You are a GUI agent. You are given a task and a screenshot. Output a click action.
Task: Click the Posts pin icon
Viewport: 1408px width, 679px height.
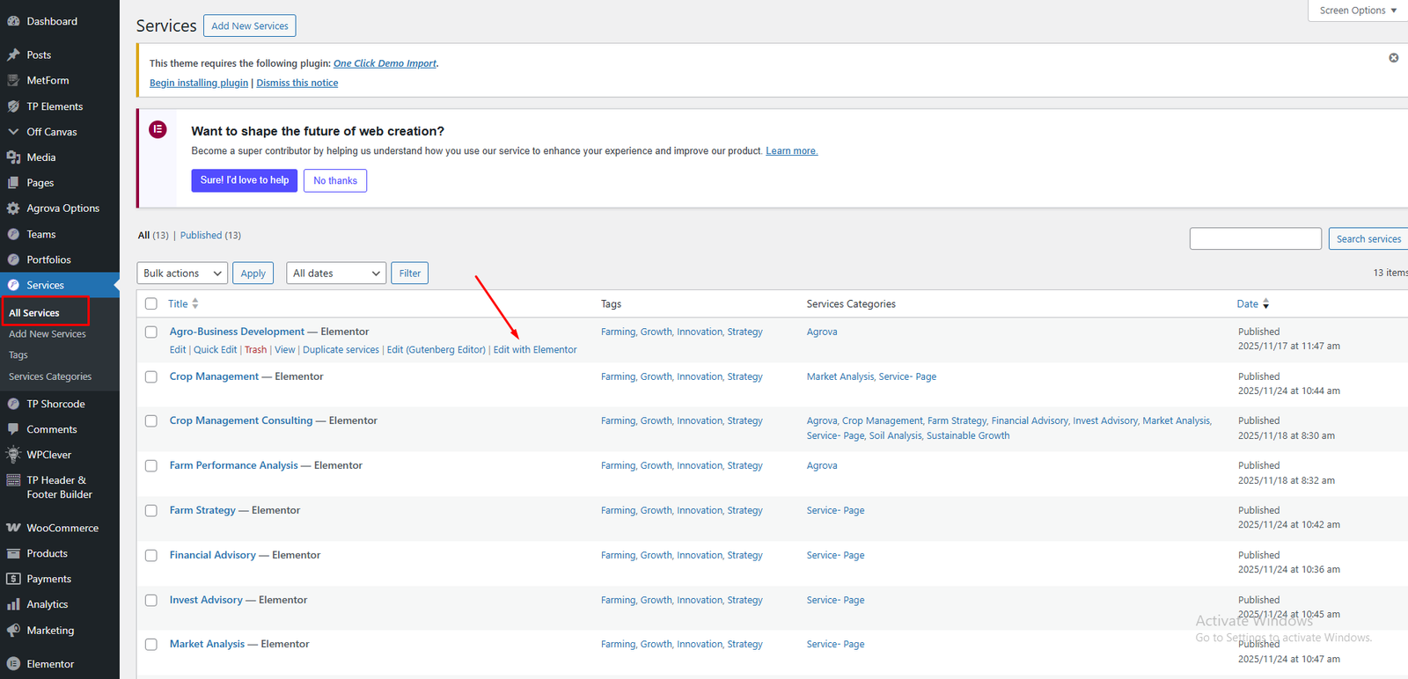(13, 55)
